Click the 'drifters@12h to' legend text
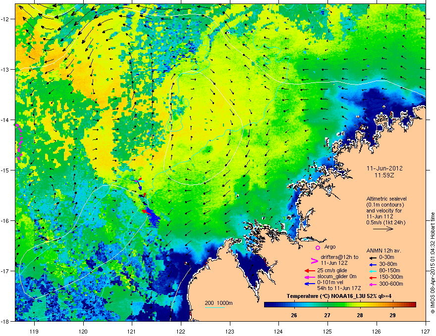Viewport: 436px width, 336px height. pos(339,257)
